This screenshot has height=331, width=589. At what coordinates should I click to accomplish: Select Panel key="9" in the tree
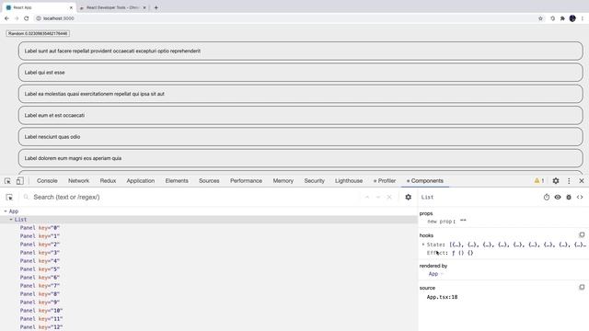(40, 302)
